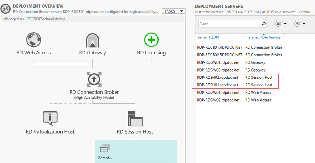
Task: Click the RD Gateway label
Action: [92, 53]
